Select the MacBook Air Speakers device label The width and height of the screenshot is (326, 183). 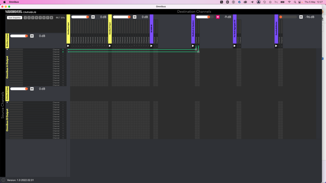[193, 29]
